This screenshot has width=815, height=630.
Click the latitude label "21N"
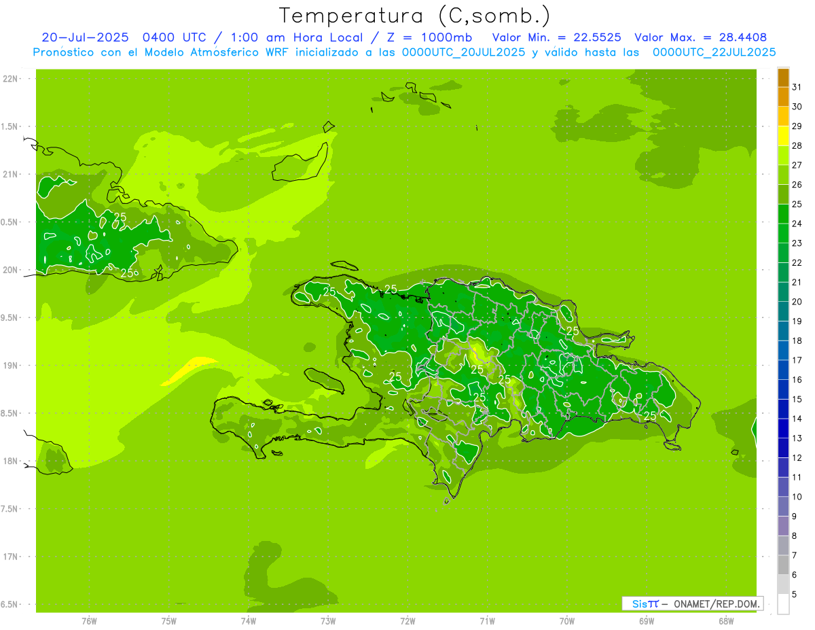tap(10, 174)
